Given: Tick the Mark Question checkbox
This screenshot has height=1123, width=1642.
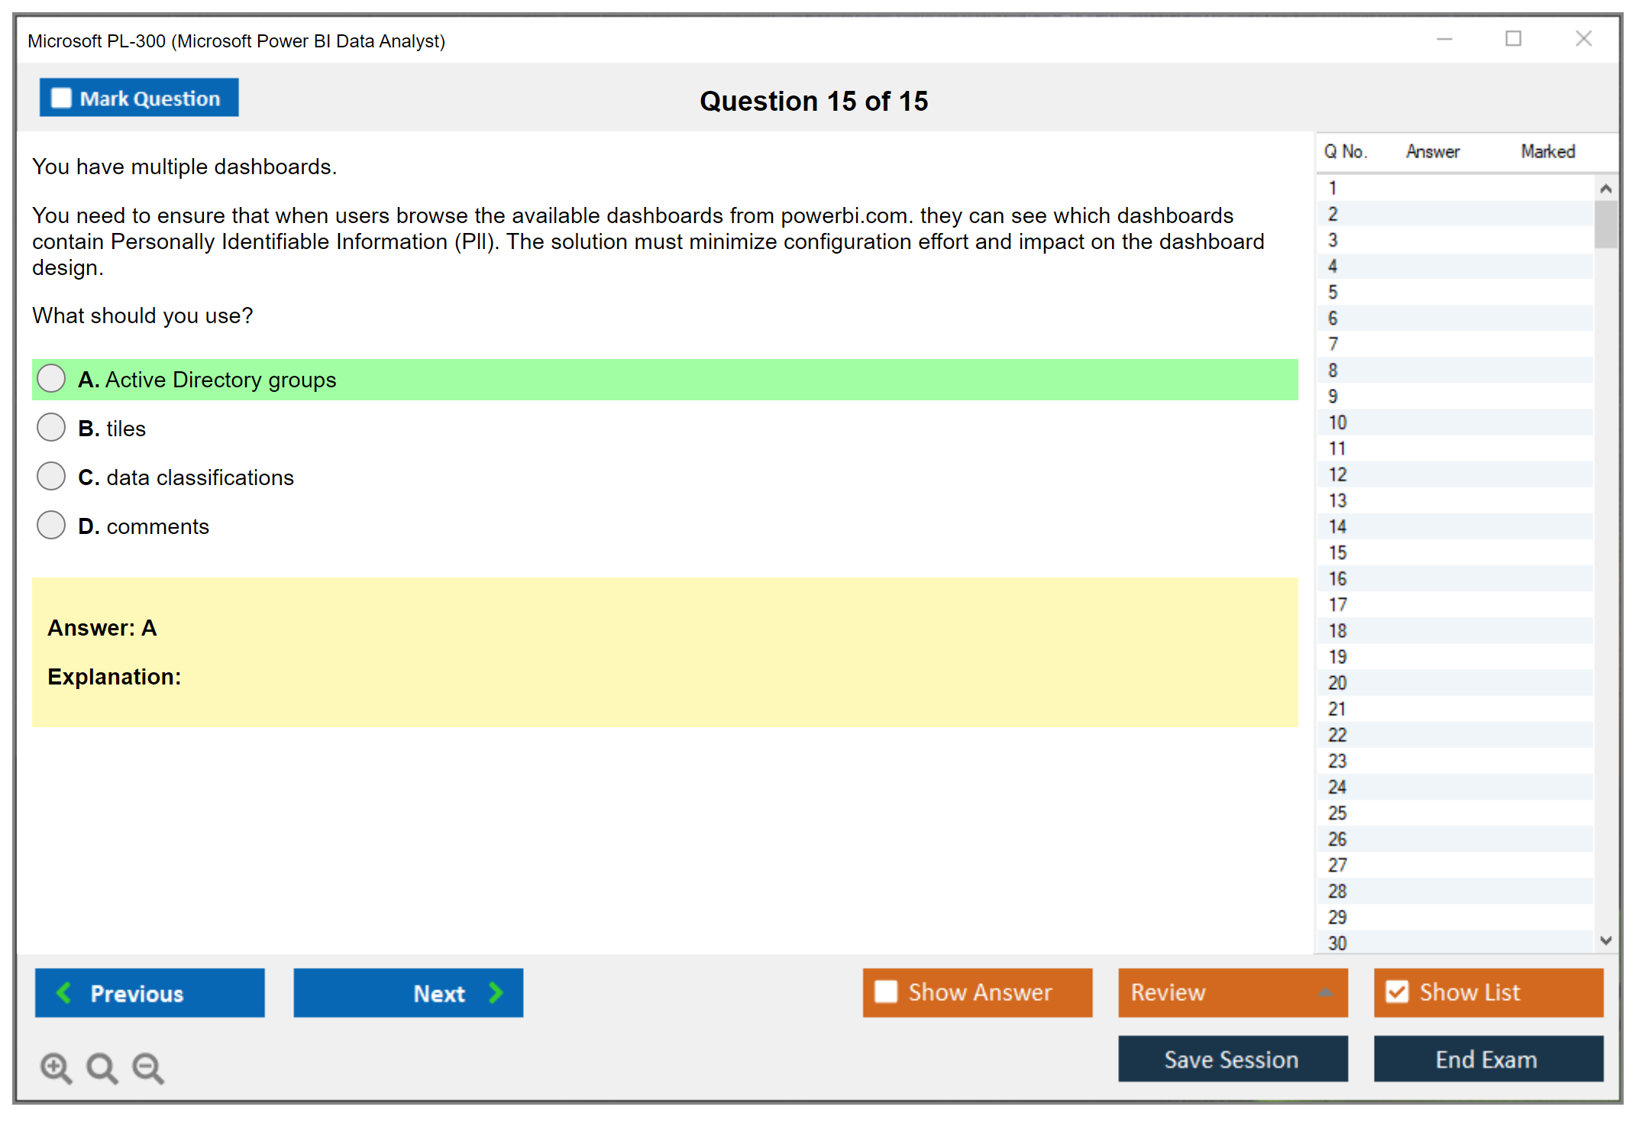Looking at the screenshot, I should click(x=61, y=98).
